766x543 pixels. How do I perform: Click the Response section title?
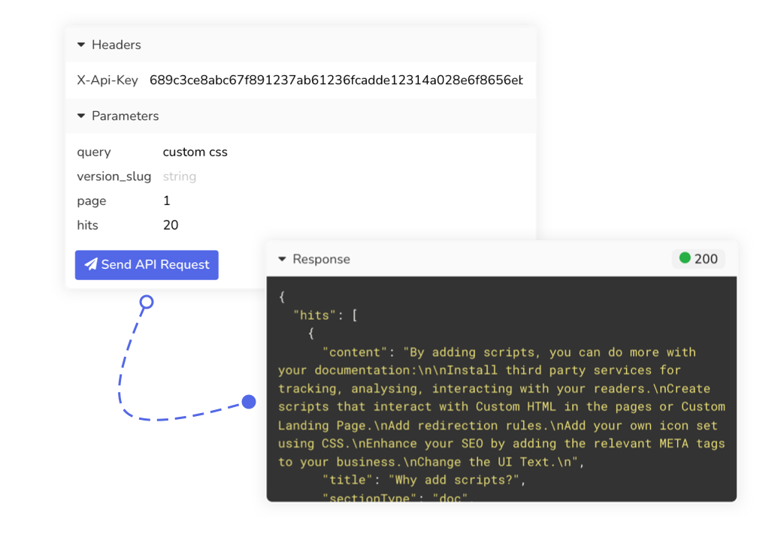coord(321,259)
